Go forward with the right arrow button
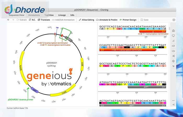The width and height of the screenshot is (183, 117). click(13, 20)
